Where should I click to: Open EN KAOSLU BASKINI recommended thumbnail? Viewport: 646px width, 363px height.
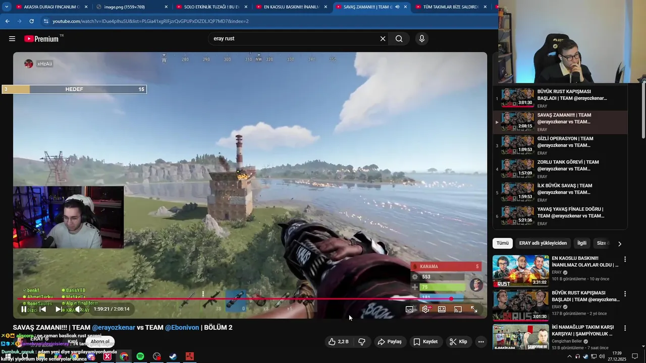coord(520,270)
